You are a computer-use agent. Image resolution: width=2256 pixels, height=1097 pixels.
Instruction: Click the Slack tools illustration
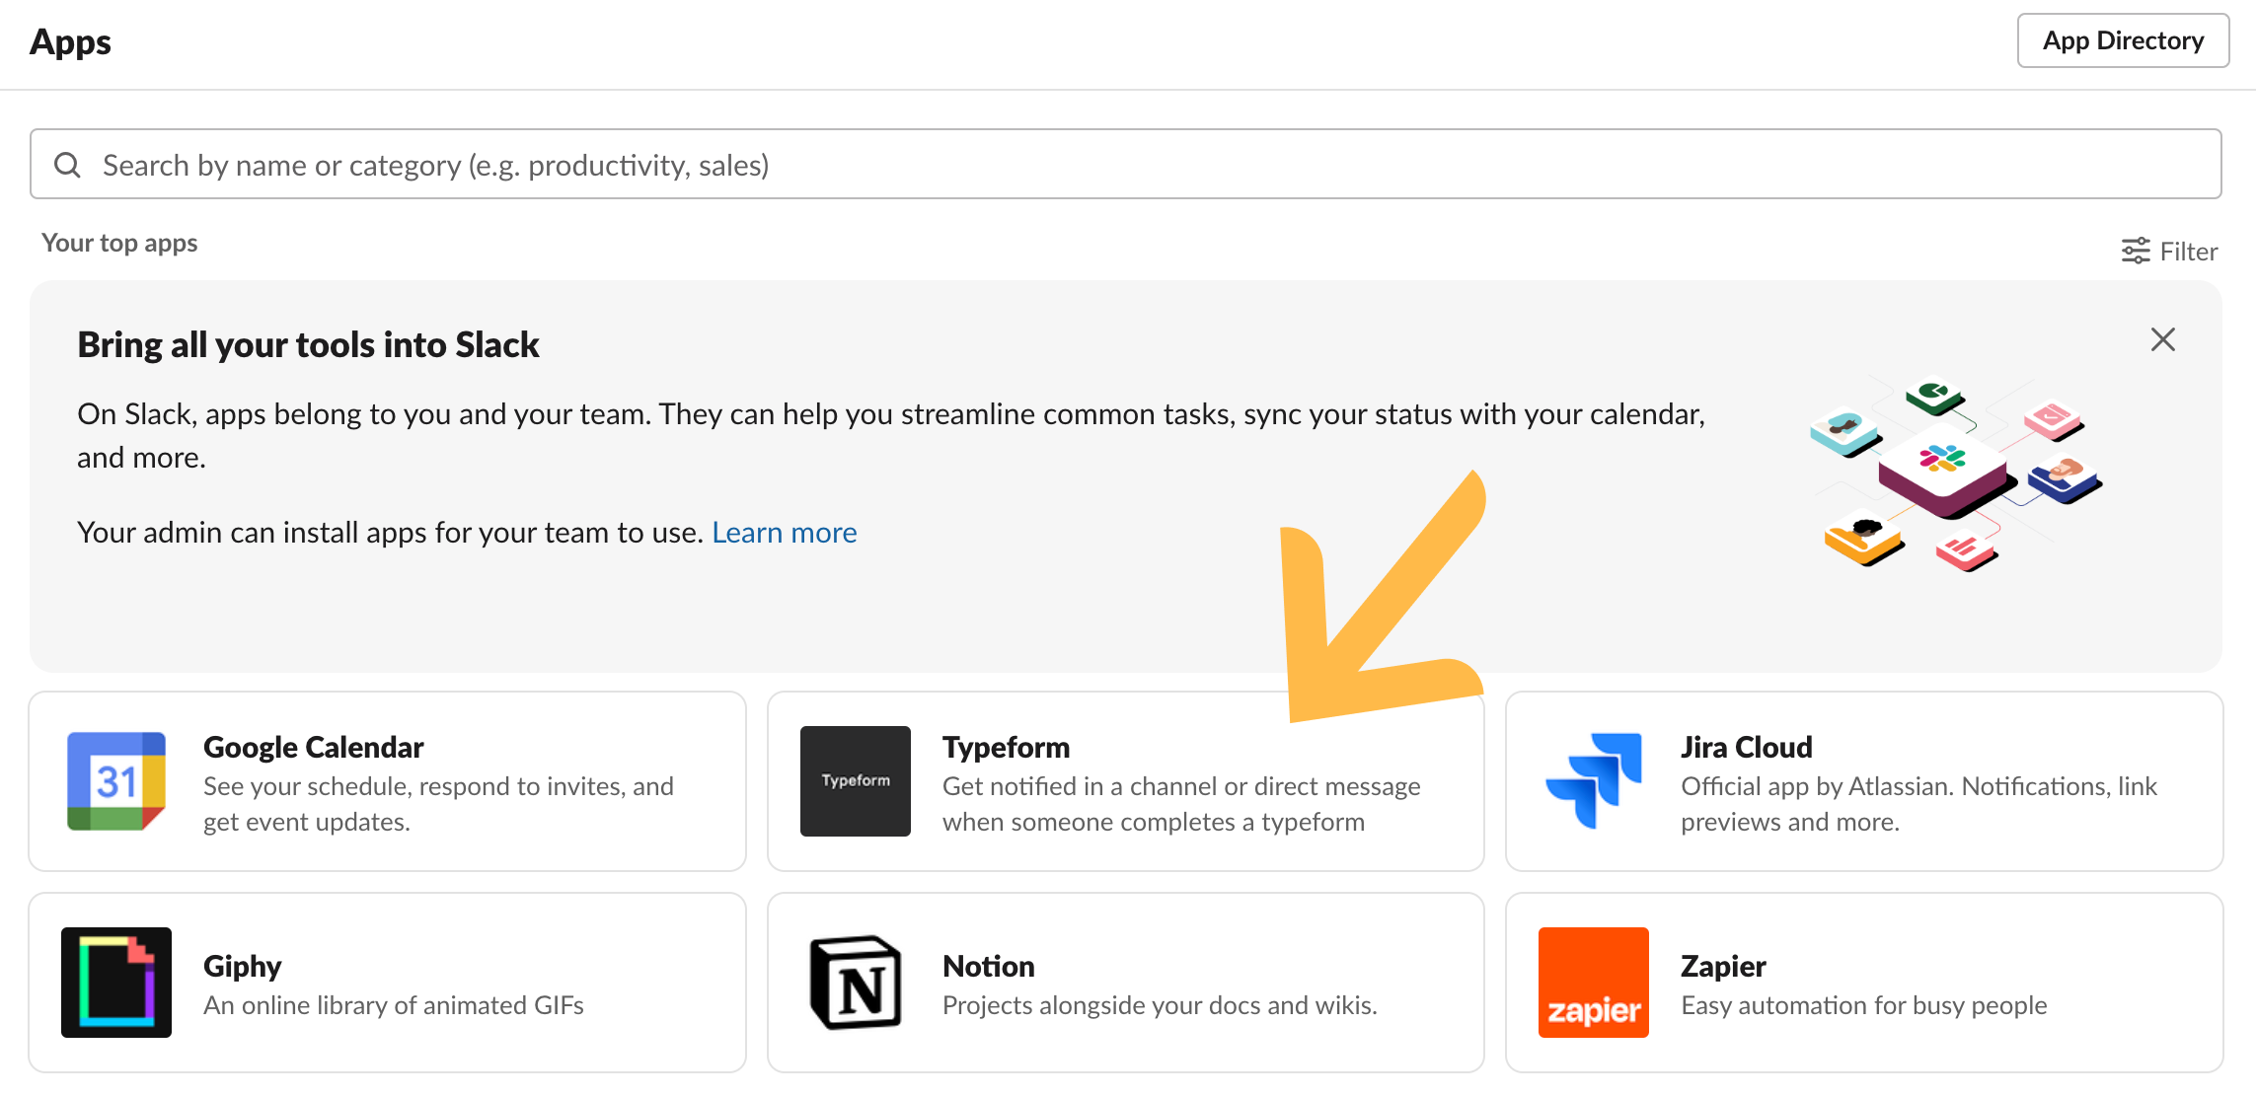point(1957,475)
